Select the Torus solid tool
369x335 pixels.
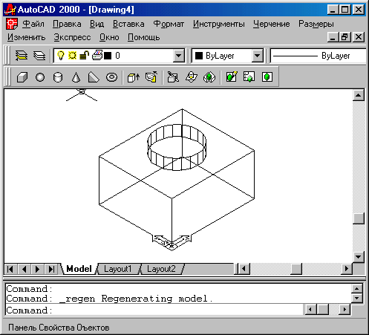(111, 77)
